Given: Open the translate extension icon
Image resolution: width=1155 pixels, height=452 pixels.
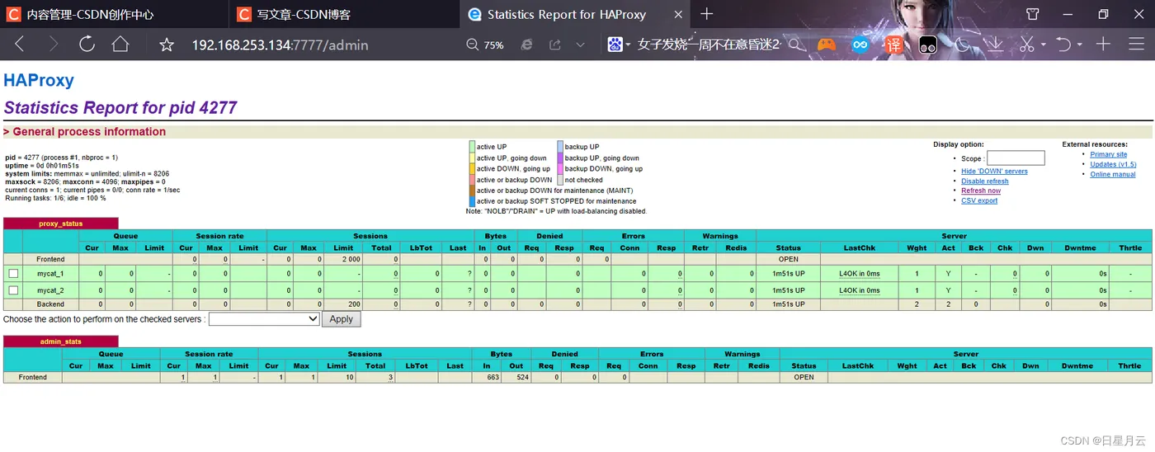Looking at the screenshot, I should coord(894,45).
